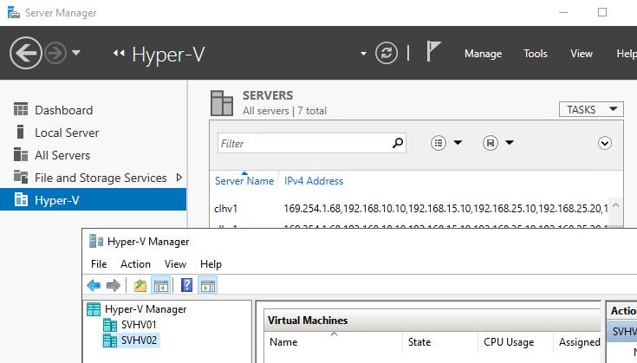Open dropdown arrow beside list options icon

pyautogui.click(x=458, y=143)
